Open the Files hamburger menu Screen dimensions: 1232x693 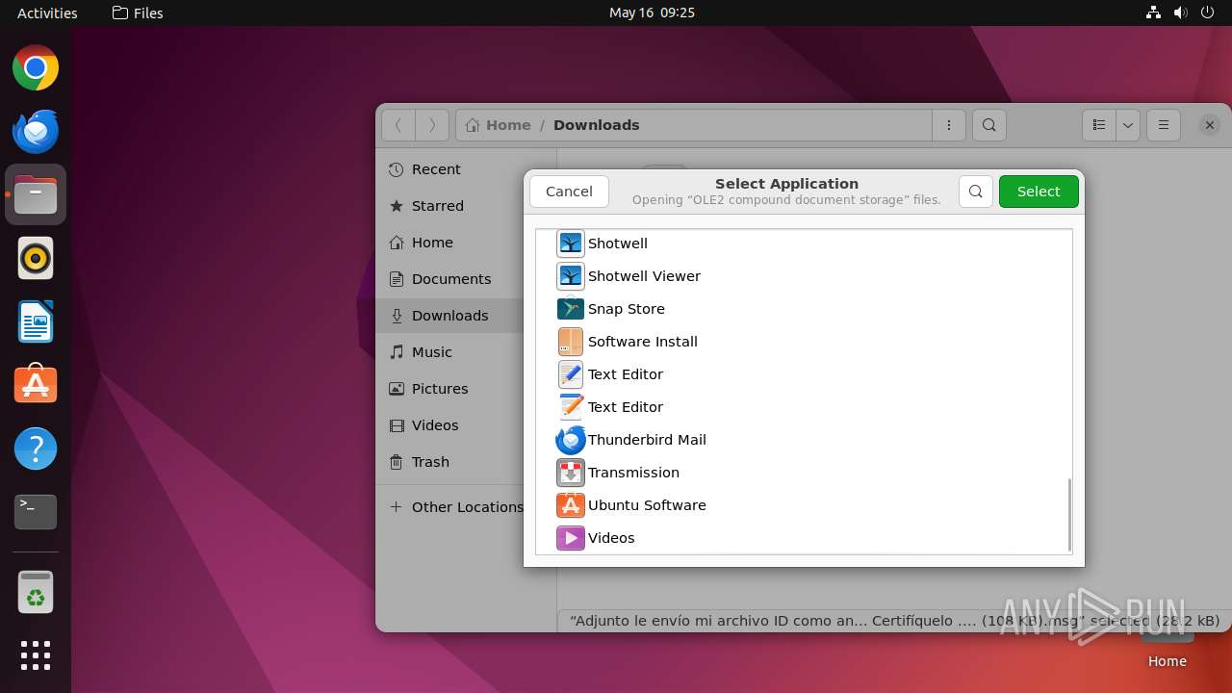(x=1164, y=125)
